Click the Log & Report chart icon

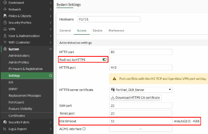5,129
